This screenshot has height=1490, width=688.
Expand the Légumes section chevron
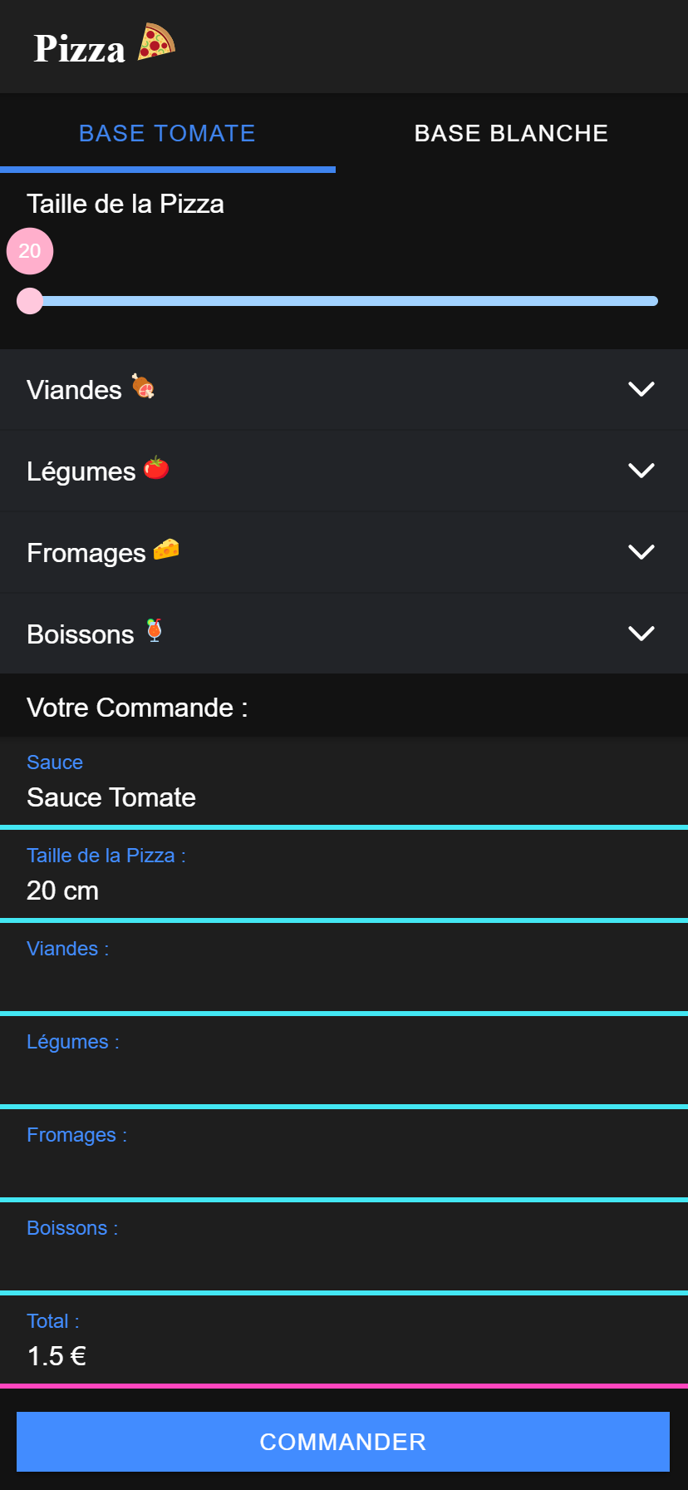[641, 471]
